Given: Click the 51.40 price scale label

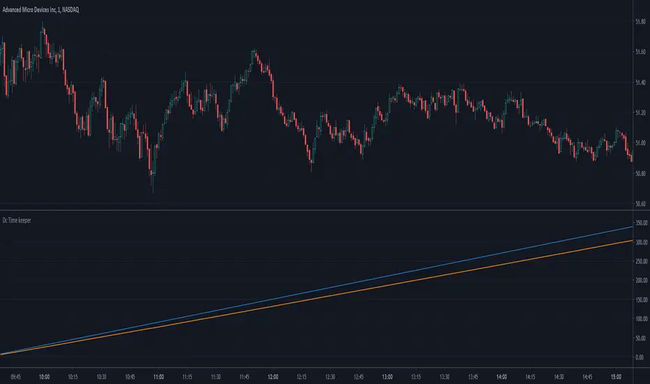Looking at the screenshot, I should pyautogui.click(x=640, y=82).
